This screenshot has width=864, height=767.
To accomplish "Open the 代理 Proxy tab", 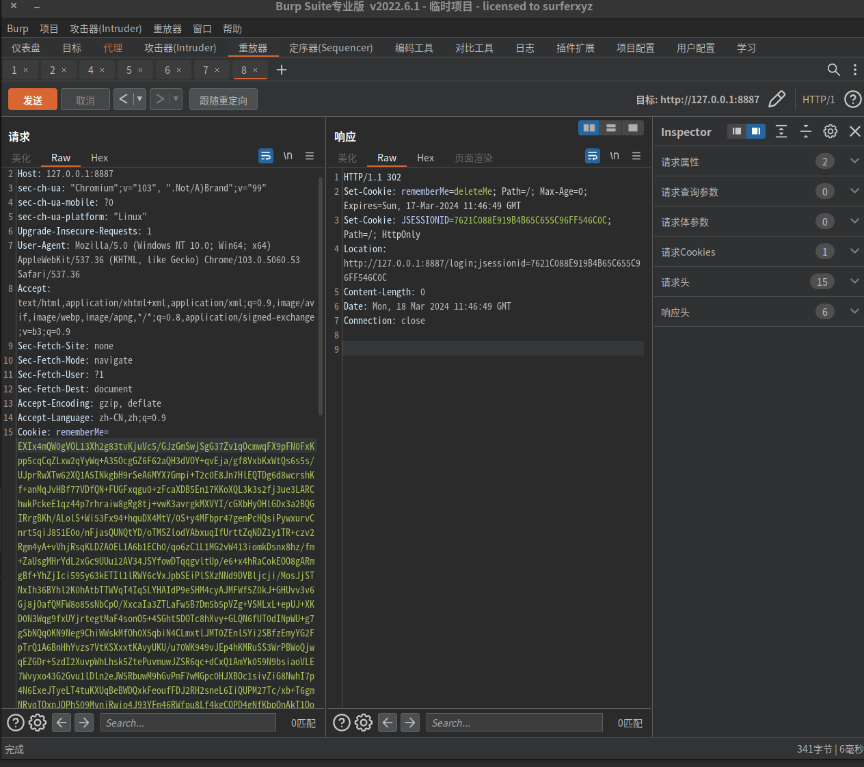I will tap(113, 48).
